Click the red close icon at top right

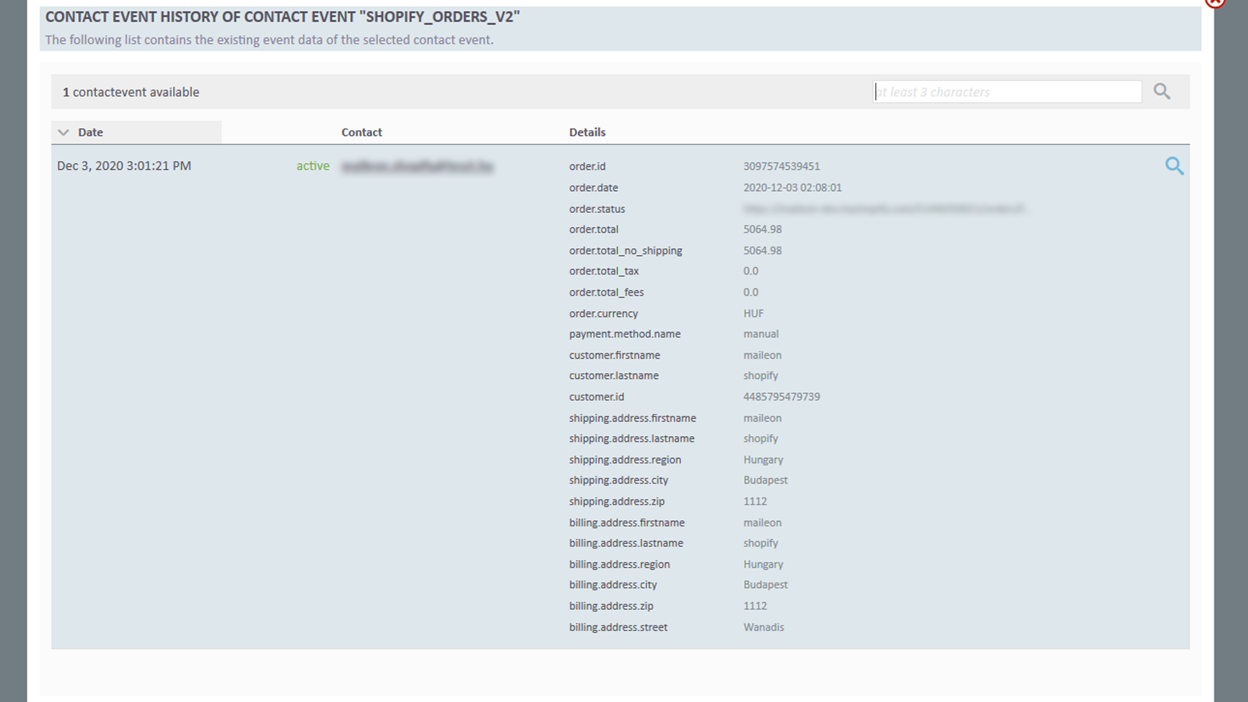1215,3
